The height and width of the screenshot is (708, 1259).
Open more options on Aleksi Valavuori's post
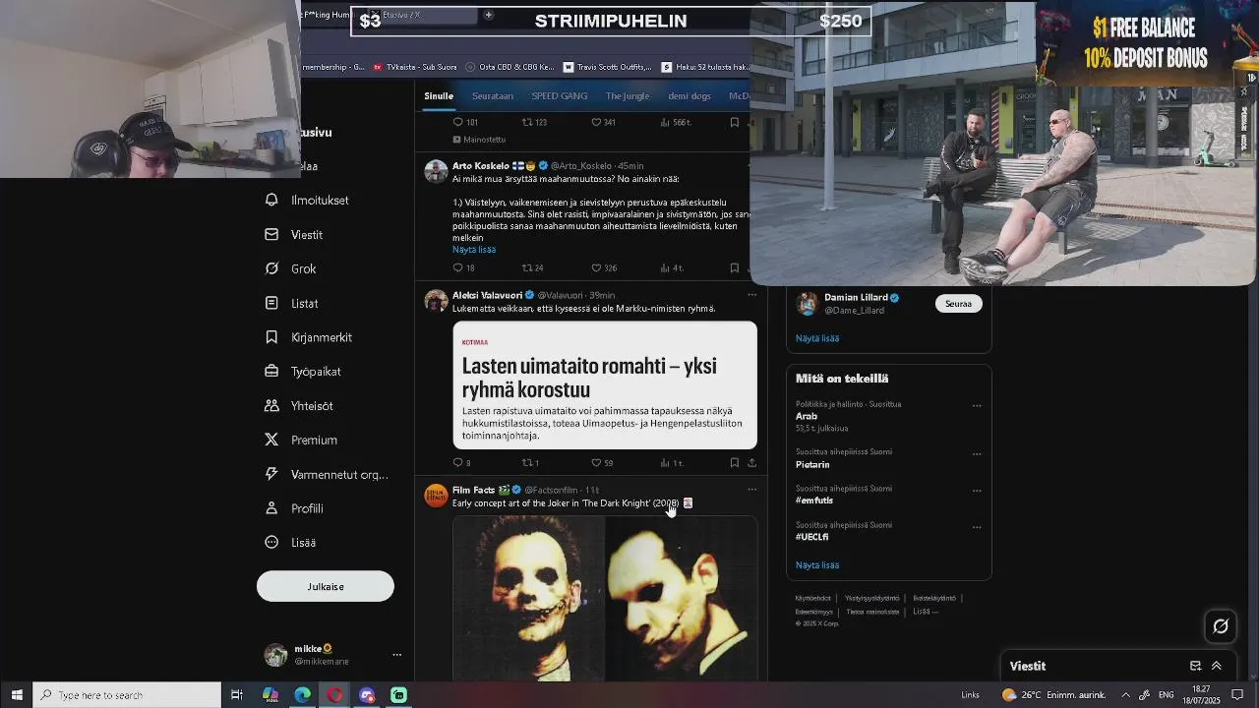pyautogui.click(x=751, y=295)
